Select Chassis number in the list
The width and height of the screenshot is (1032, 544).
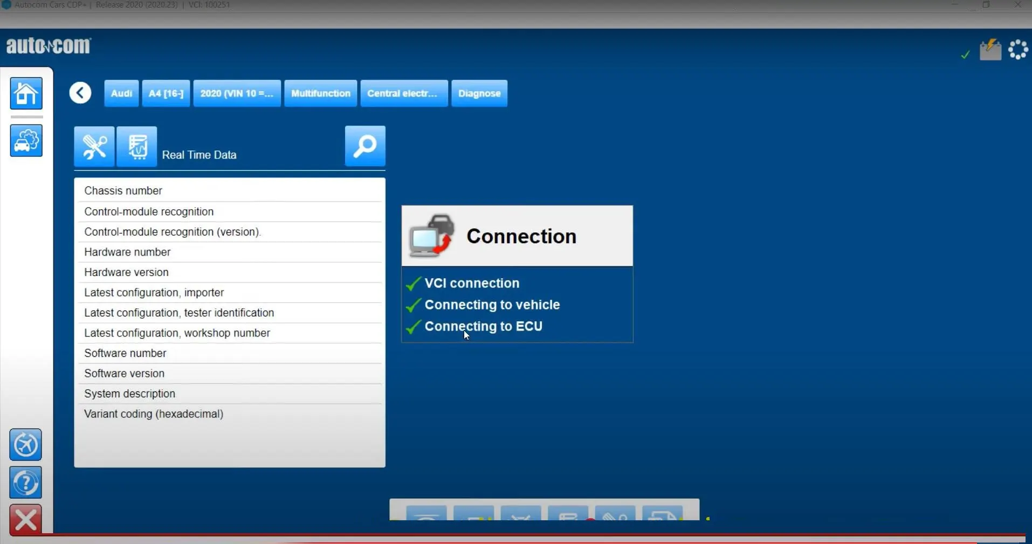[x=230, y=191]
